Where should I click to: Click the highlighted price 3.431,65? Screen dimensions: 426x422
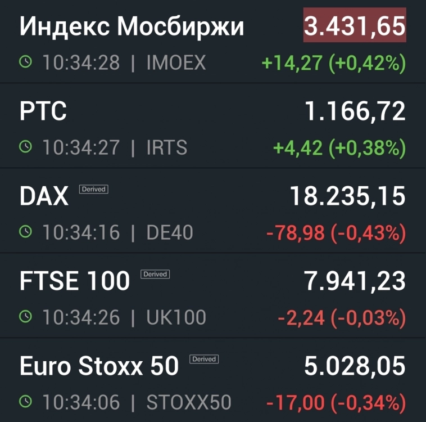tap(355, 26)
